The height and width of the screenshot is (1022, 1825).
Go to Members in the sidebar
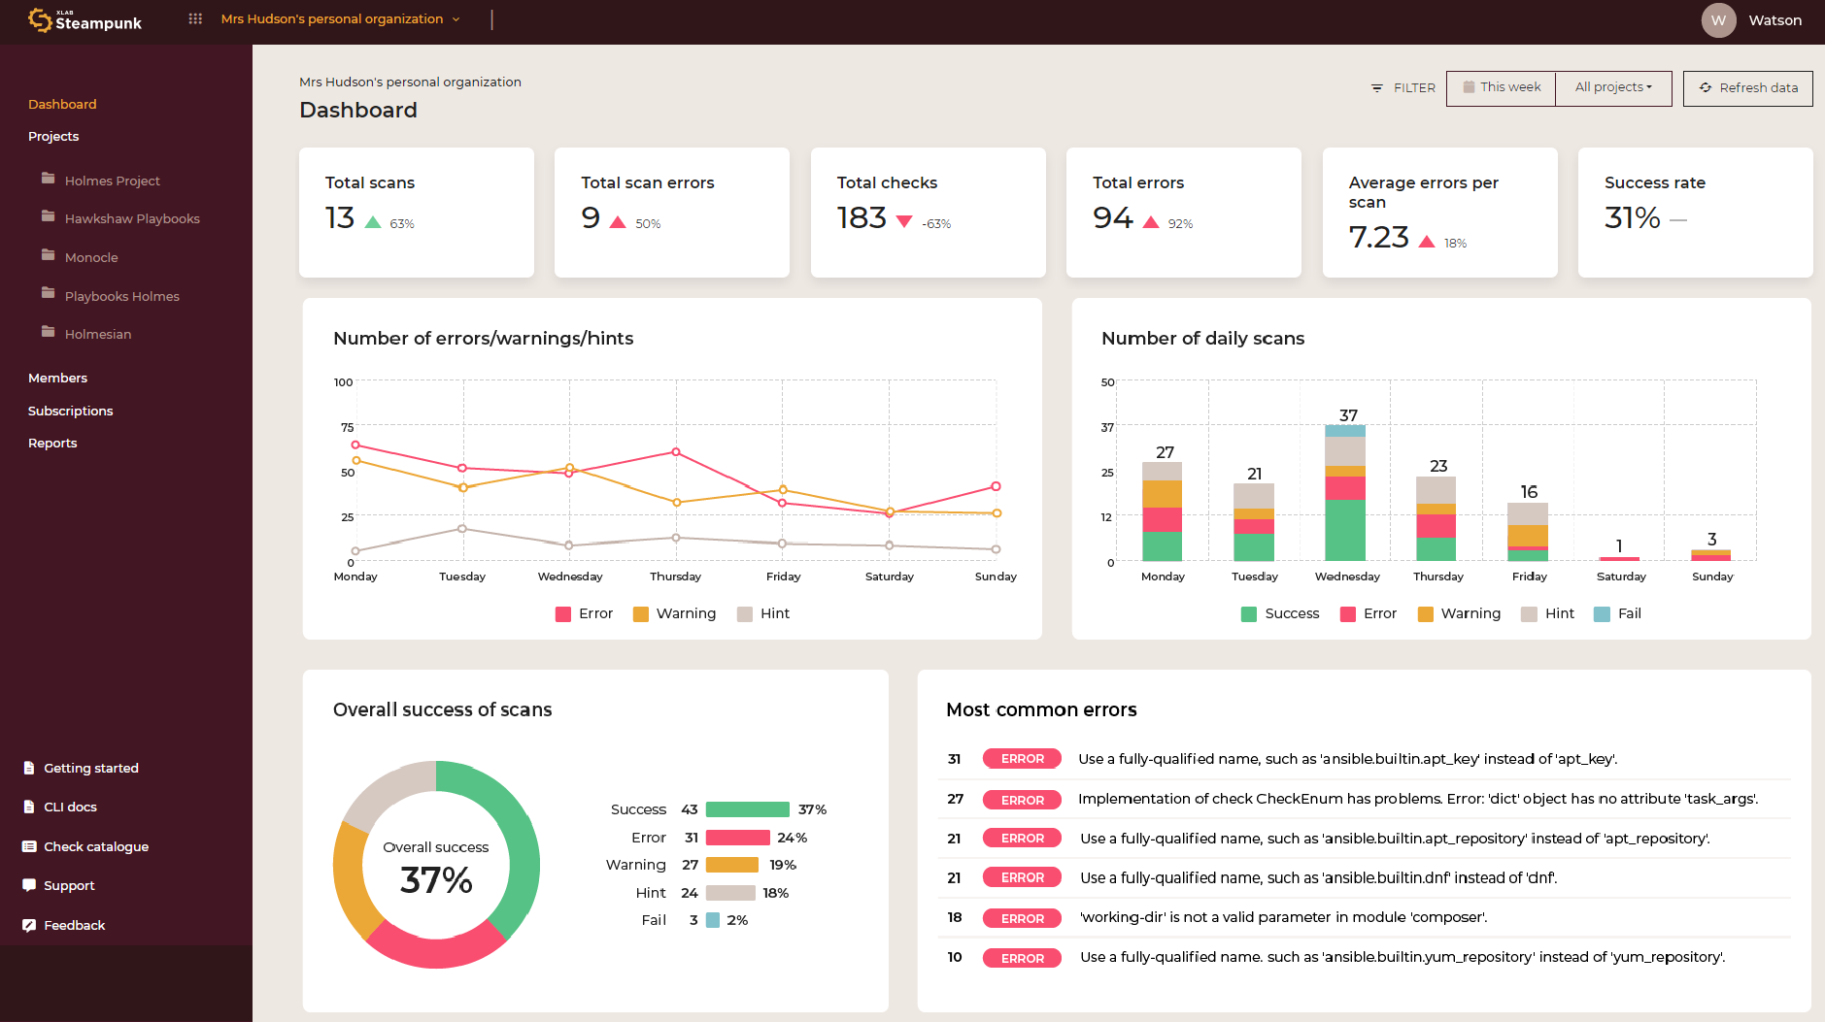point(57,378)
